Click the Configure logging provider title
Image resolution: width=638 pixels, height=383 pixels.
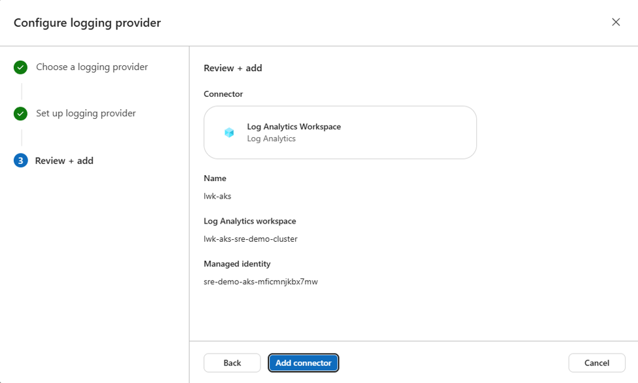(87, 23)
